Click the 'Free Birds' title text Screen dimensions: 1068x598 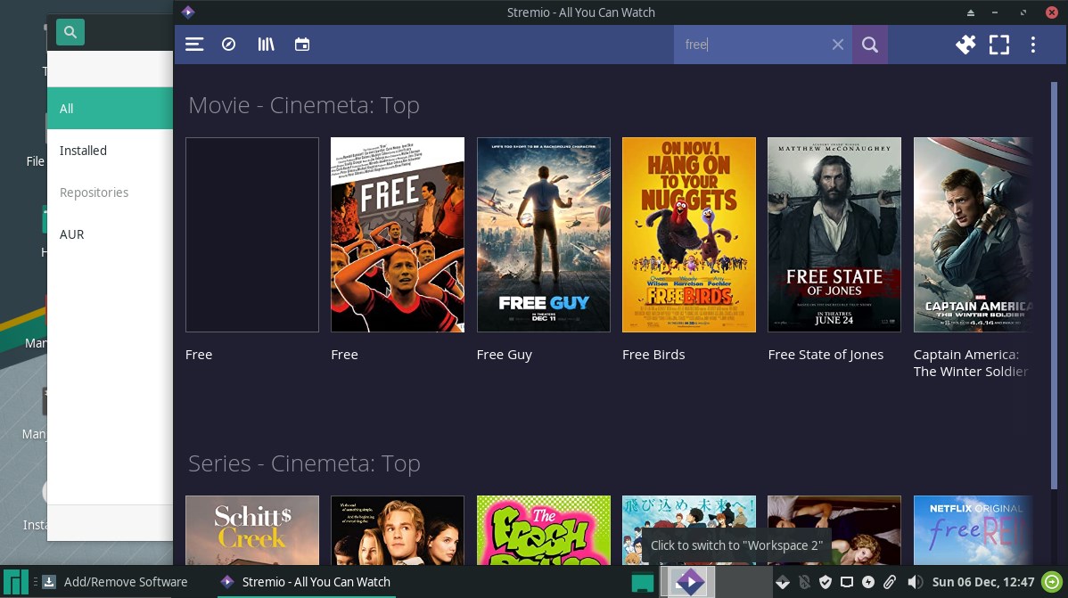[653, 355]
